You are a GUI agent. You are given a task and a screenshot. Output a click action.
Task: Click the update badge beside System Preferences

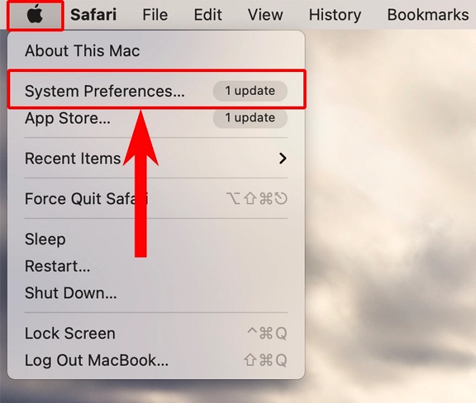click(250, 91)
